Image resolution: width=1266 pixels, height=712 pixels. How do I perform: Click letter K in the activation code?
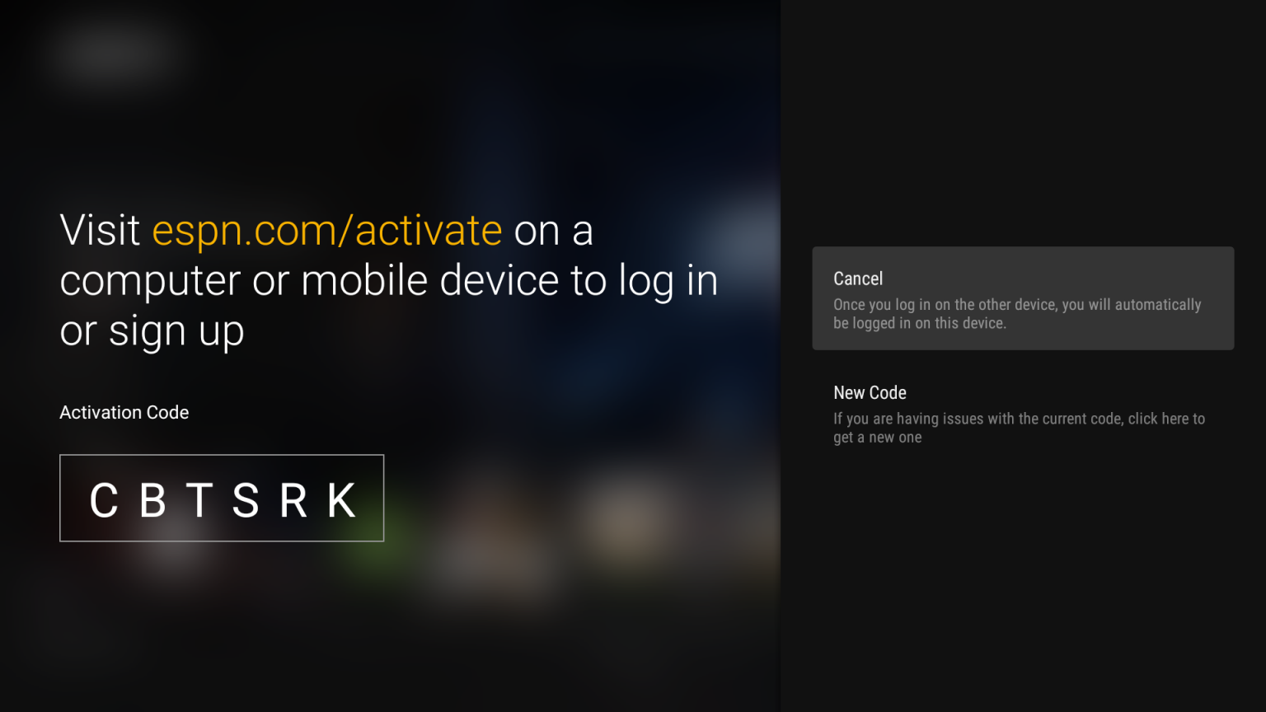click(342, 500)
